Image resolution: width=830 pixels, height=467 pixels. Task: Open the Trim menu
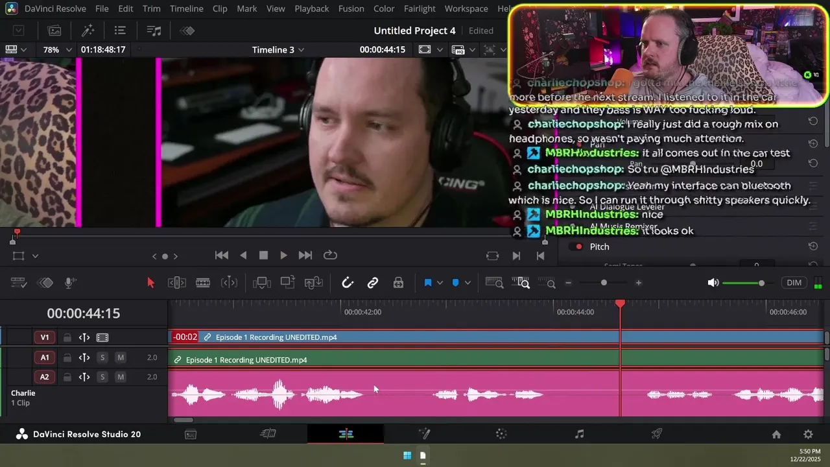(151, 9)
